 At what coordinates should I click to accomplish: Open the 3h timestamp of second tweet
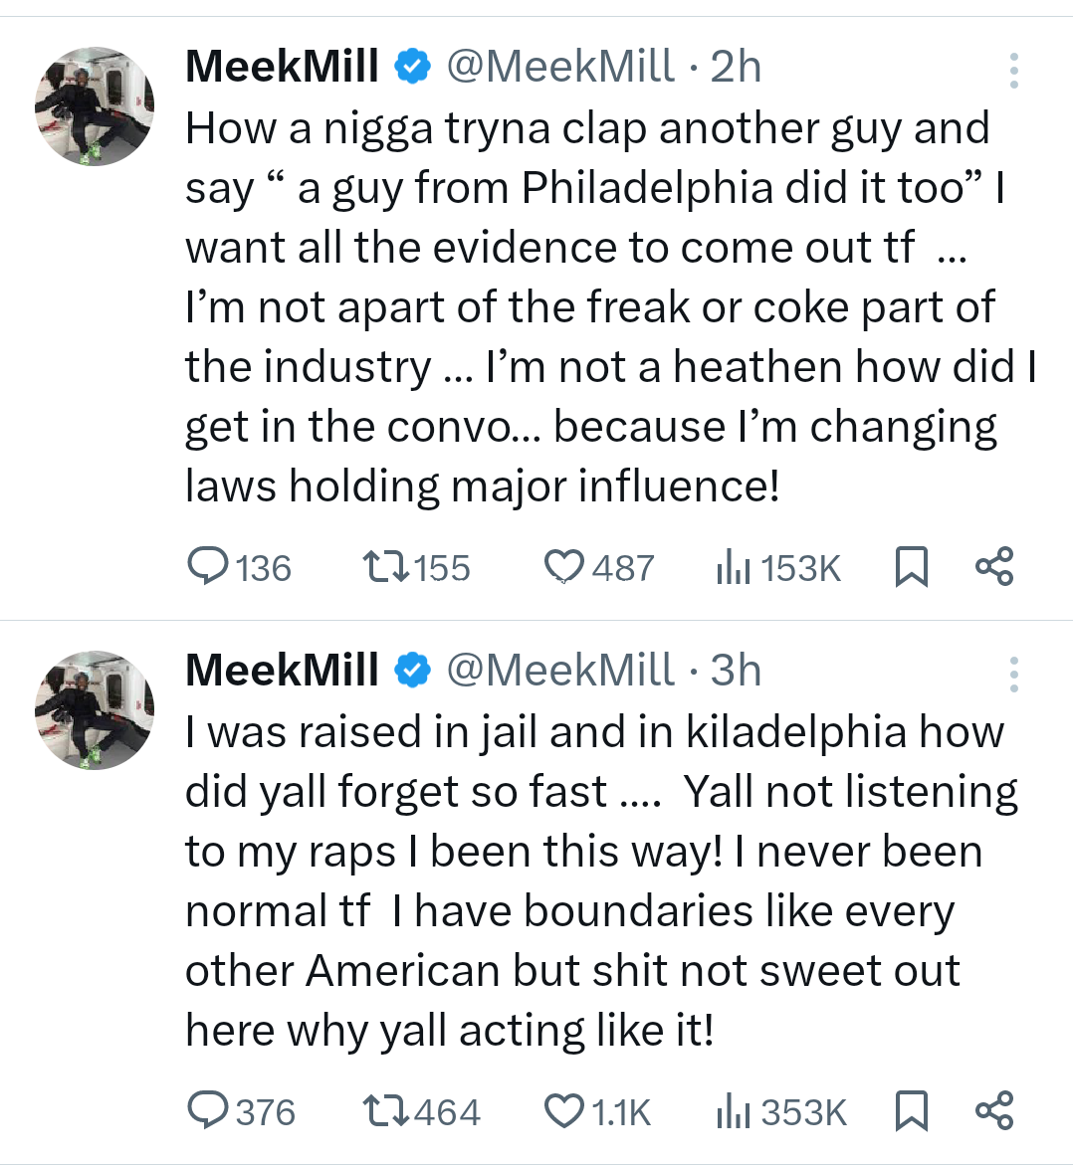(736, 671)
